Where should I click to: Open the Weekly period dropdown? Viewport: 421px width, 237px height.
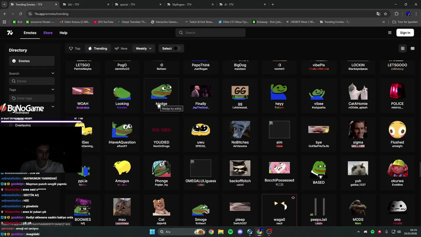click(144, 48)
